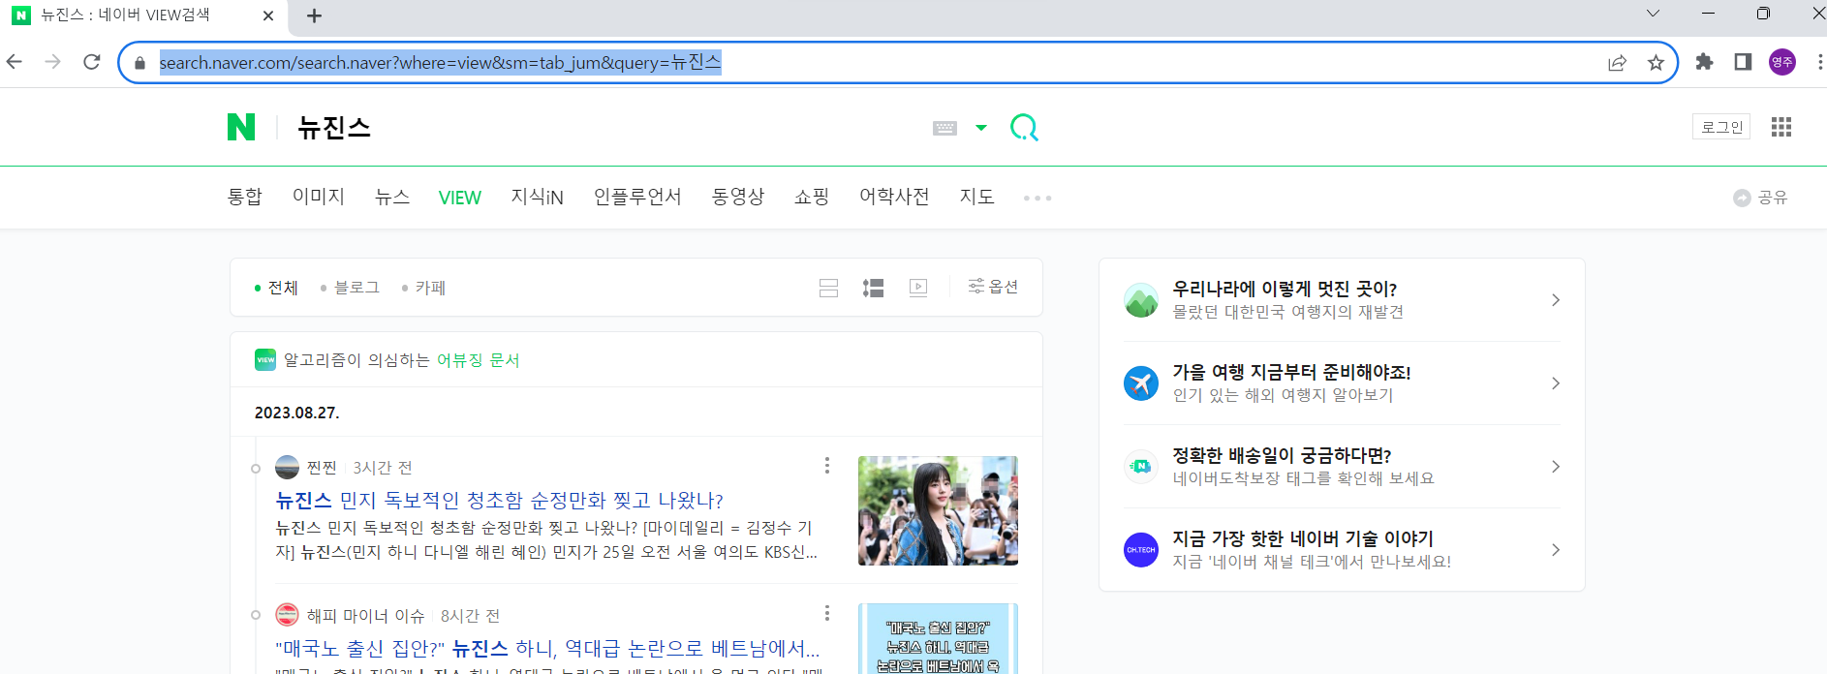Open the 매국노 출신 집안 thumbnail image
This screenshot has height=674, width=1827.
(938, 639)
